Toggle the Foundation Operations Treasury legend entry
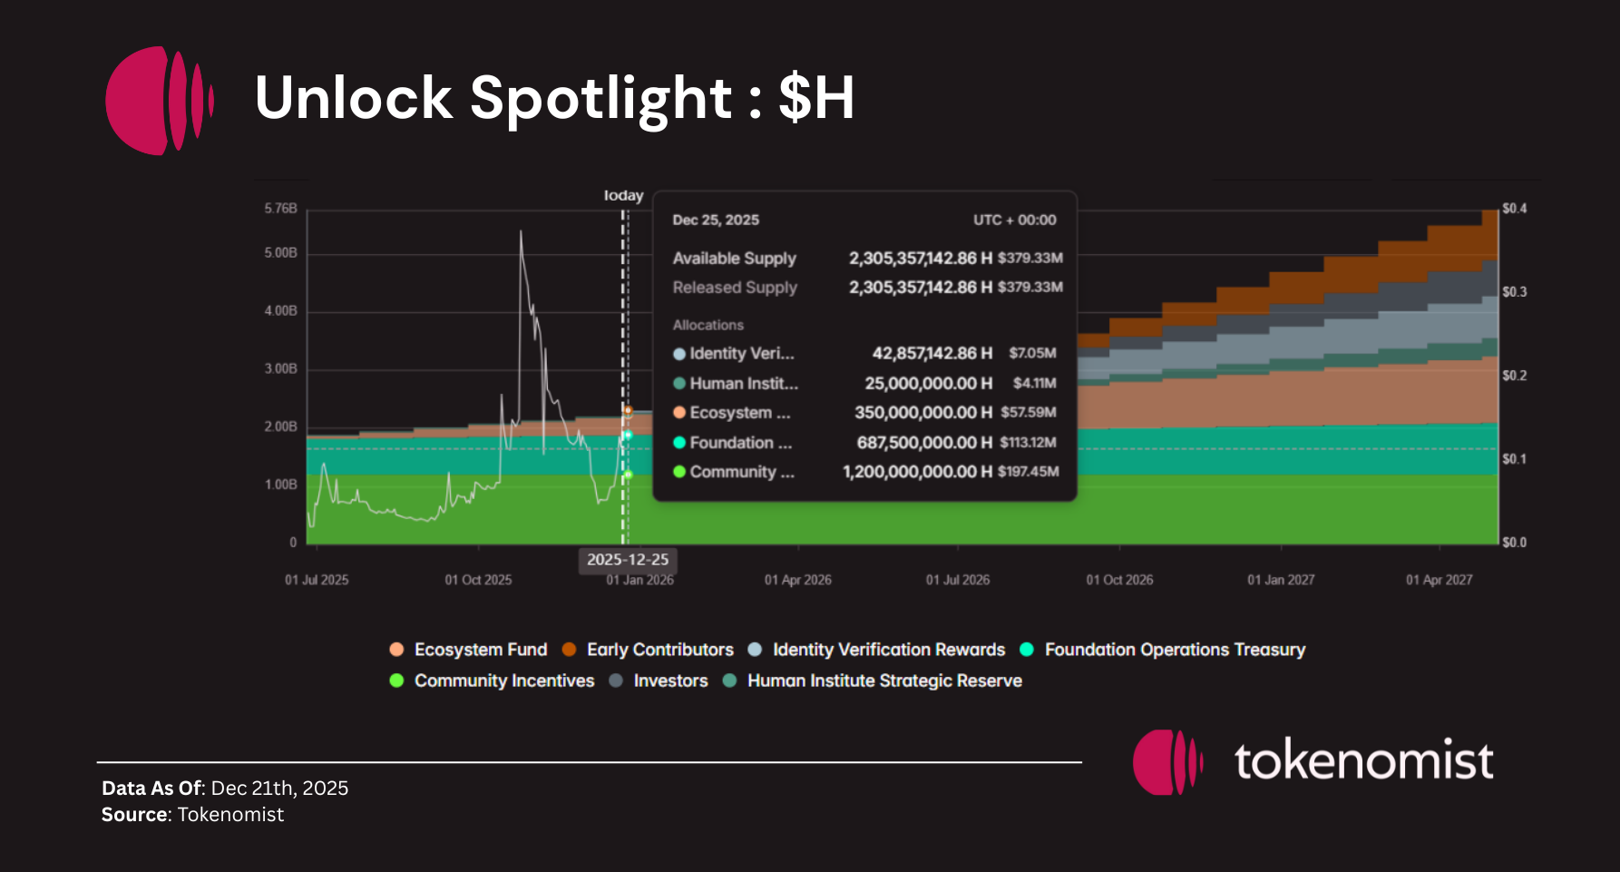The width and height of the screenshot is (1620, 872). (x=1174, y=650)
